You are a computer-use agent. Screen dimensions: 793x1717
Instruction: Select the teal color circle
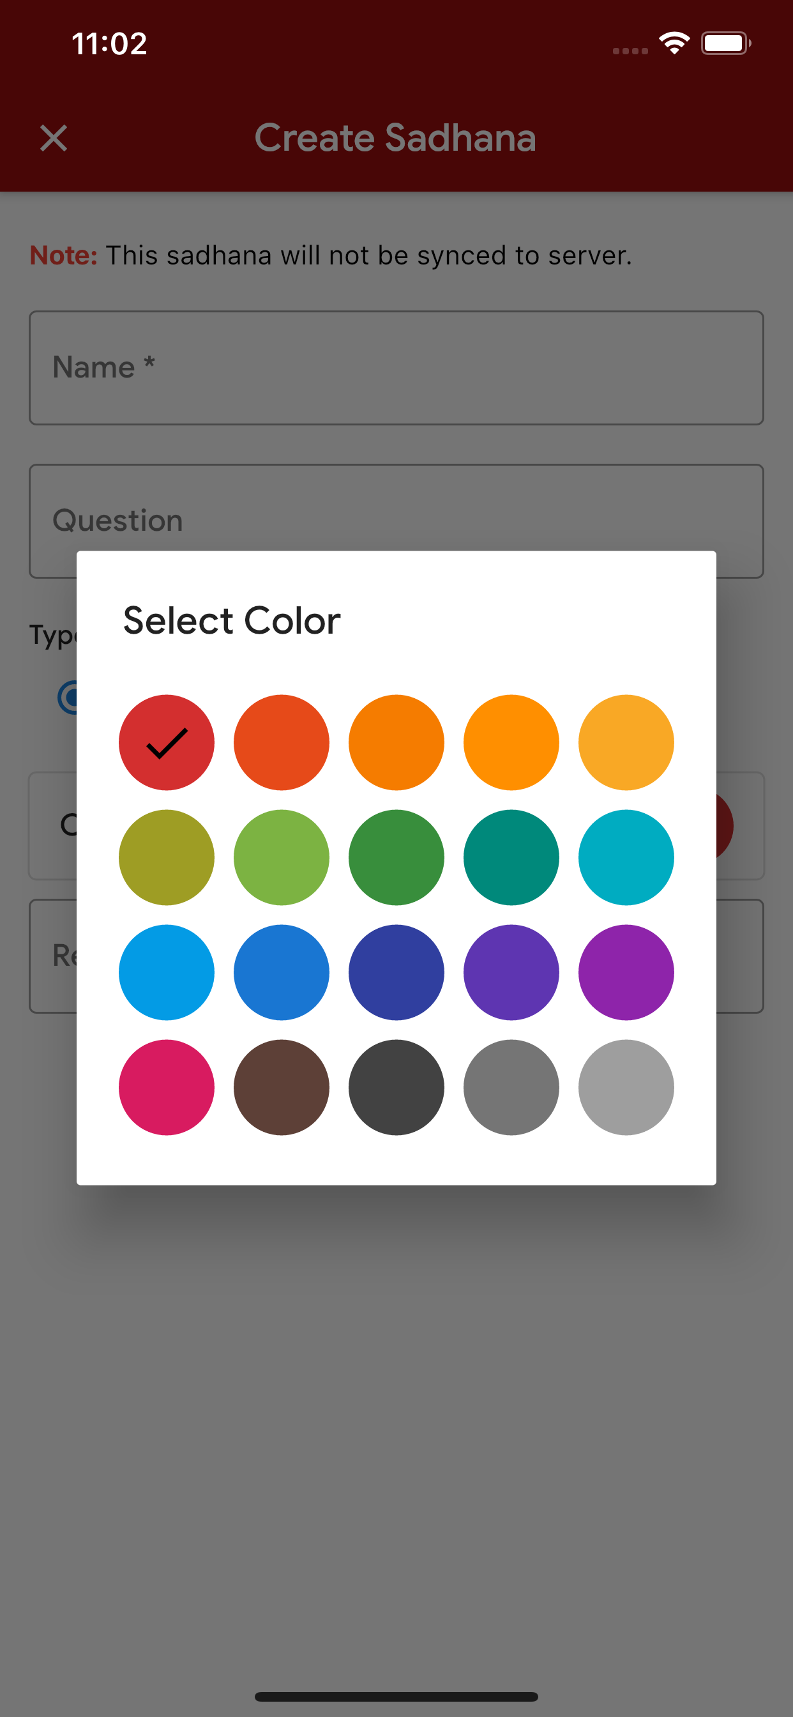[511, 857]
